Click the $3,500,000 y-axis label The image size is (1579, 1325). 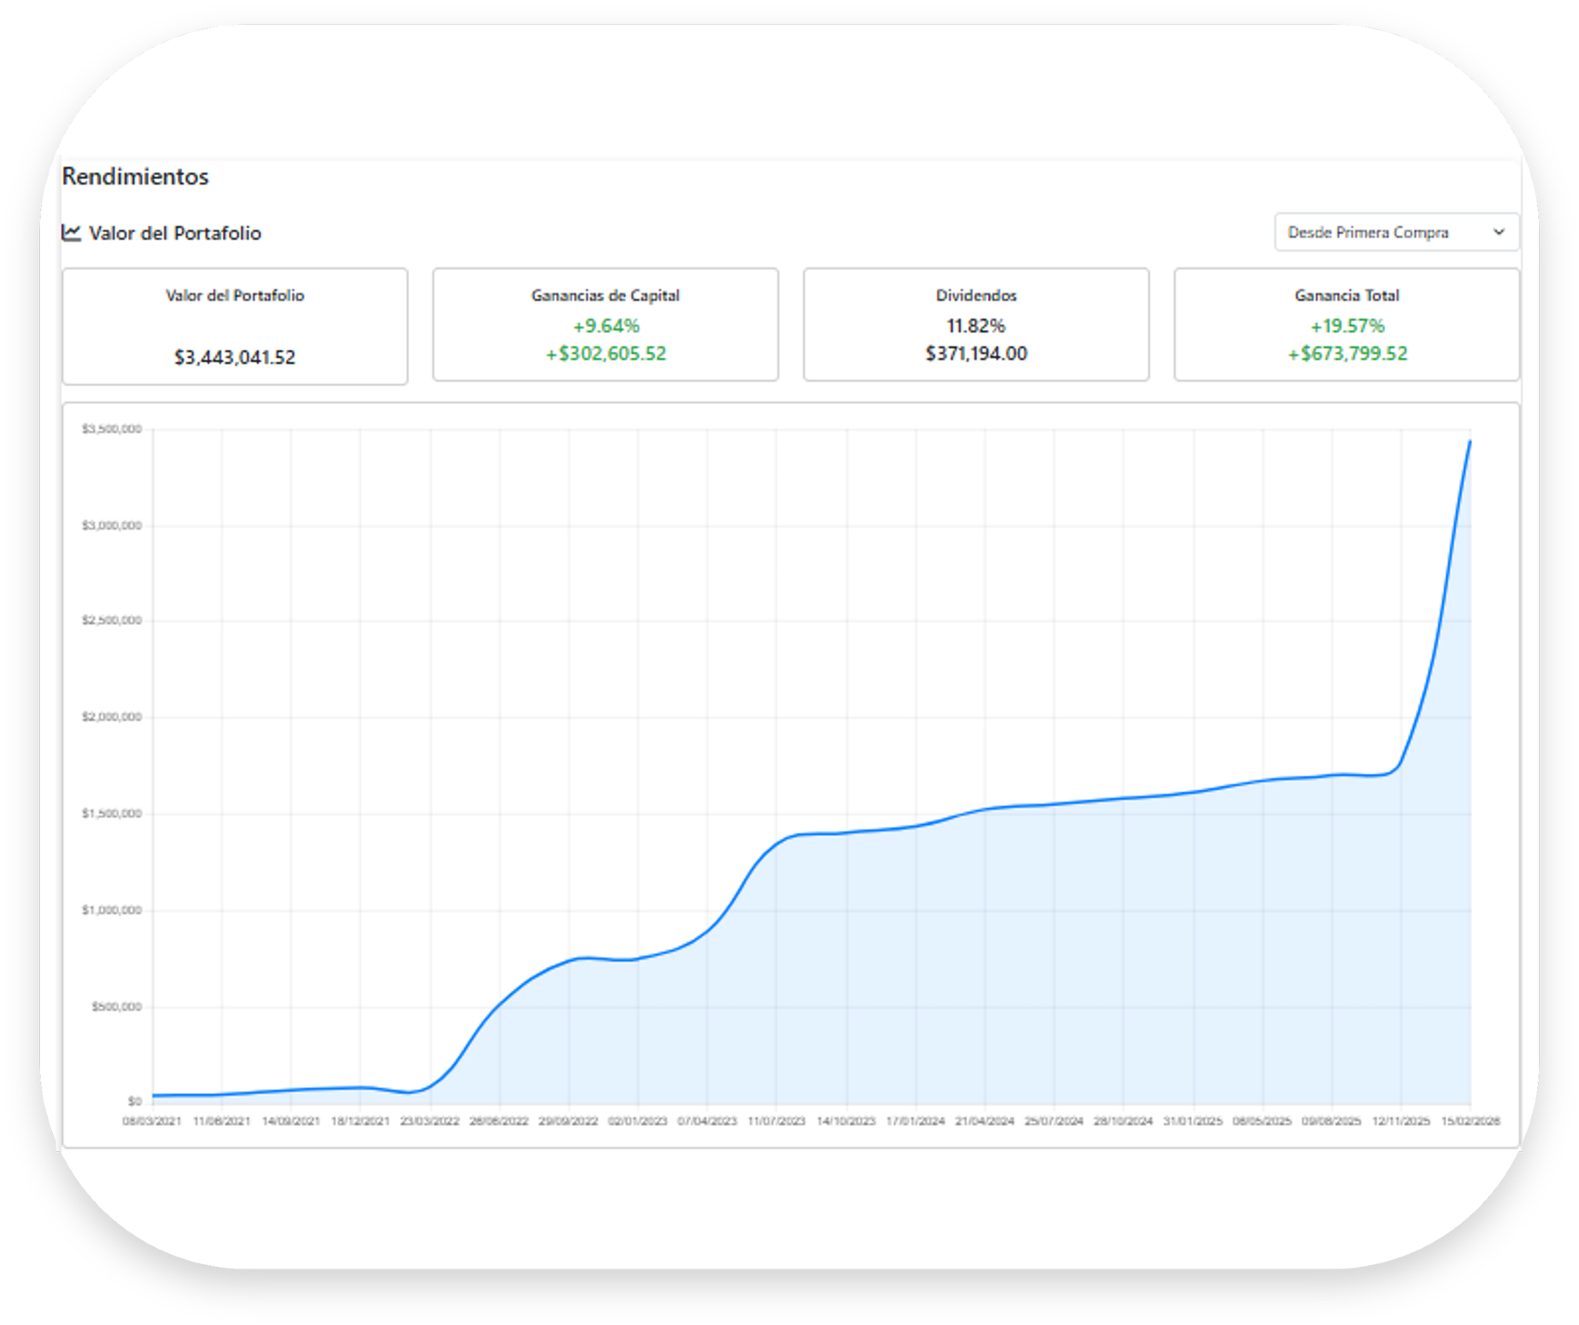pyautogui.click(x=111, y=429)
